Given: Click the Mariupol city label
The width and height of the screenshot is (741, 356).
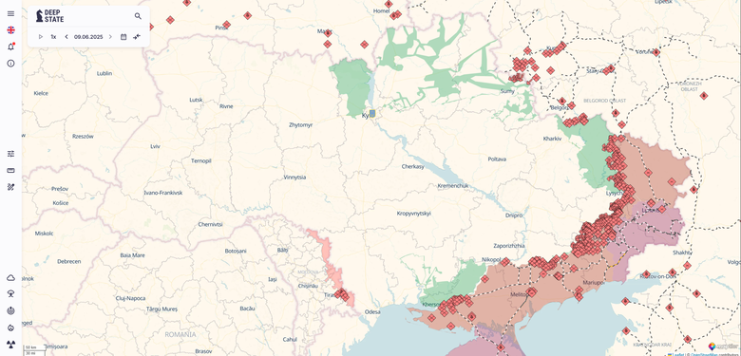Looking at the screenshot, I should pos(594,282).
